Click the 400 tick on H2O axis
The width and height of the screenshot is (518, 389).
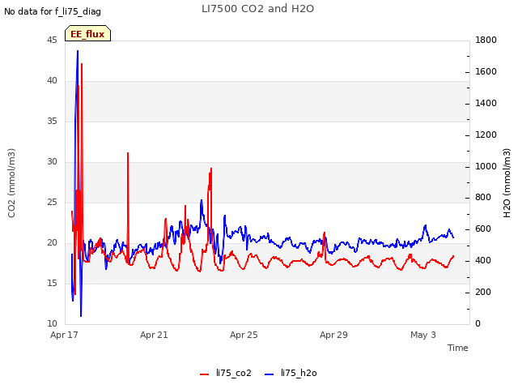483,261
